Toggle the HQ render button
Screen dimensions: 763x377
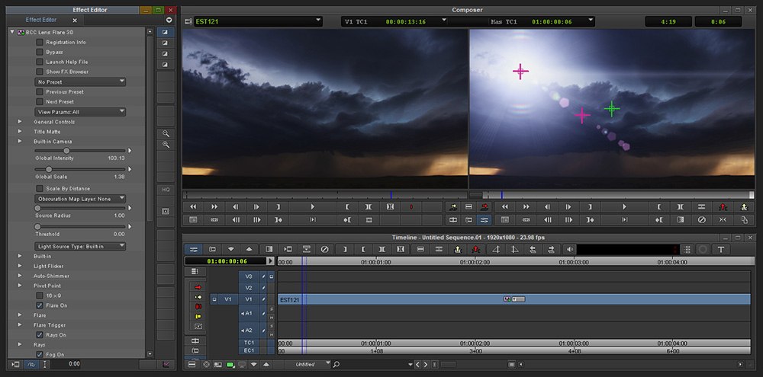pos(166,189)
